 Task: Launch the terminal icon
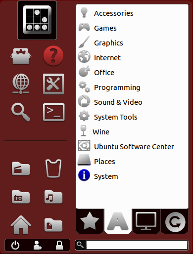pos(53,112)
